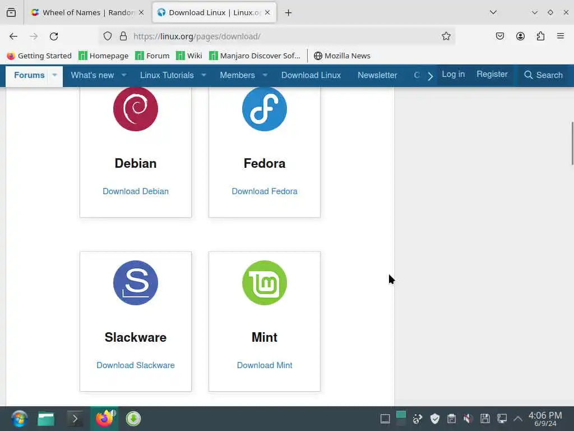Viewport: 574px width, 431px height.
Task: Open the Manjaro Discover Software bookmark
Action: [255, 56]
